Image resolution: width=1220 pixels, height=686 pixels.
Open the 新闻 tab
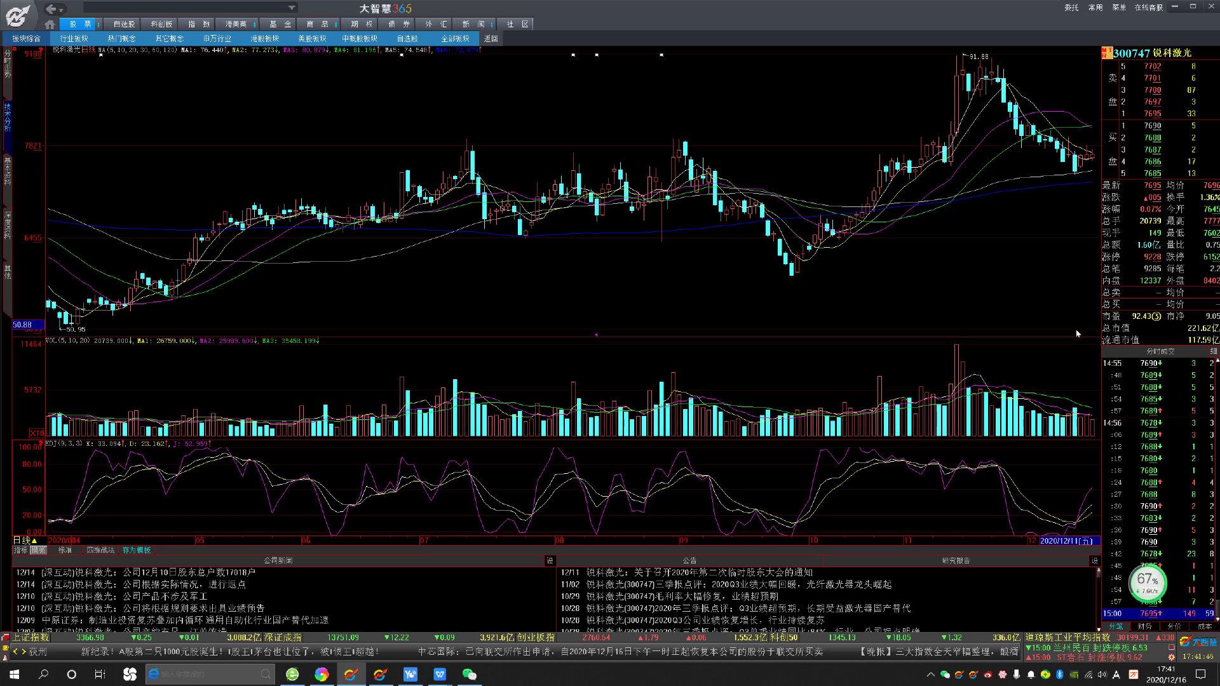point(473,24)
